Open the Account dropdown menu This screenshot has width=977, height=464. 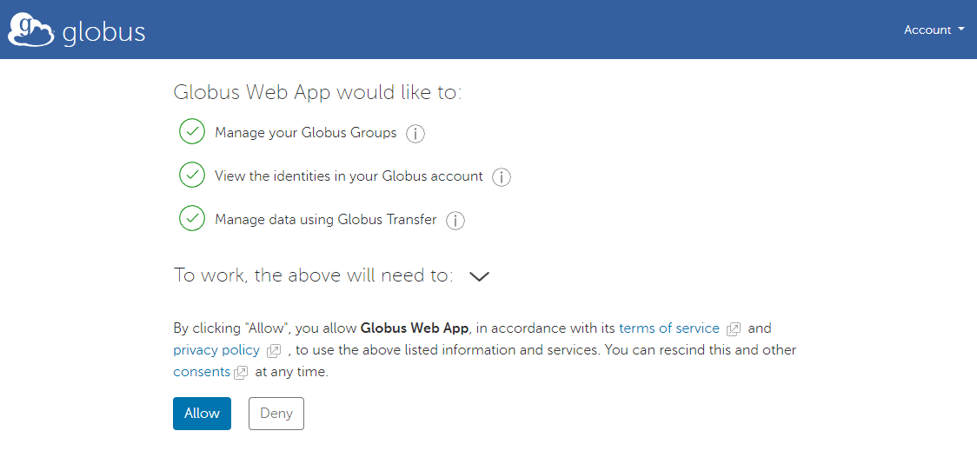pyautogui.click(x=934, y=30)
